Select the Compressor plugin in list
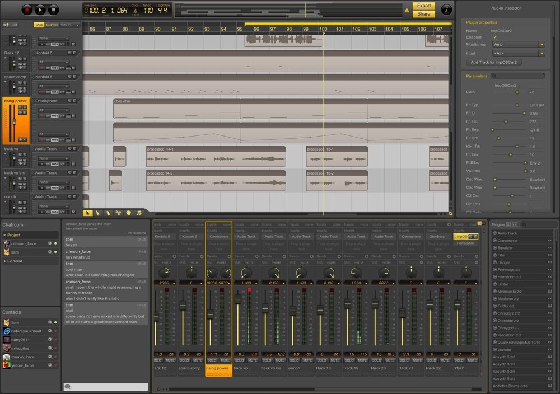The image size is (560, 394). coord(508,241)
